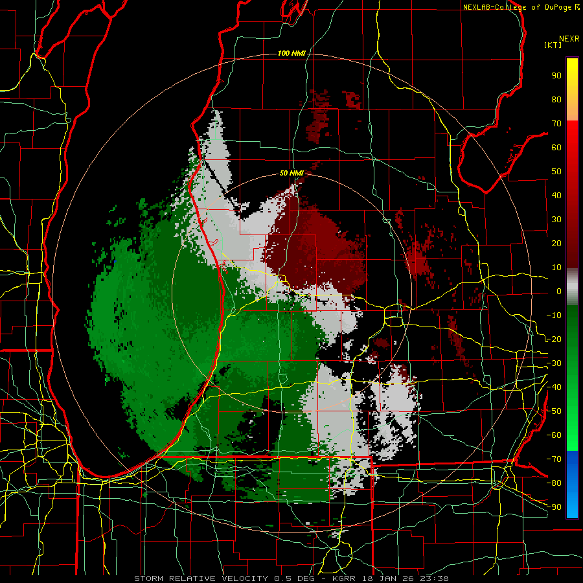This screenshot has width=583, height=583.
Task: Click the "-40" value on velocity scale
Action: click(x=554, y=387)
